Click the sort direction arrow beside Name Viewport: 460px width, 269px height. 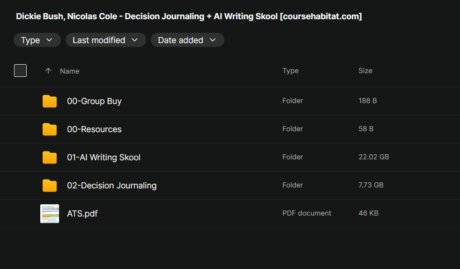[x=48, y=71]
